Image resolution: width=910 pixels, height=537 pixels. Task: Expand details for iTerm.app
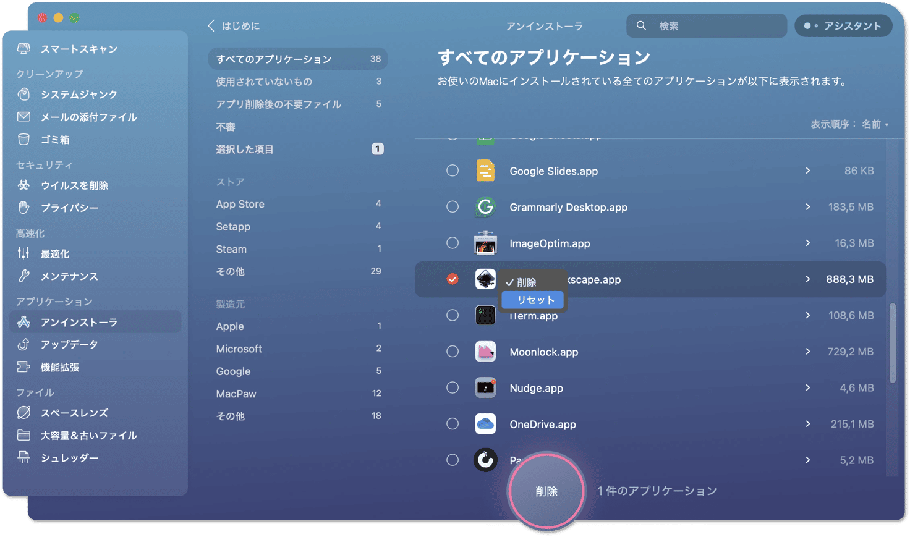[808, 315]
